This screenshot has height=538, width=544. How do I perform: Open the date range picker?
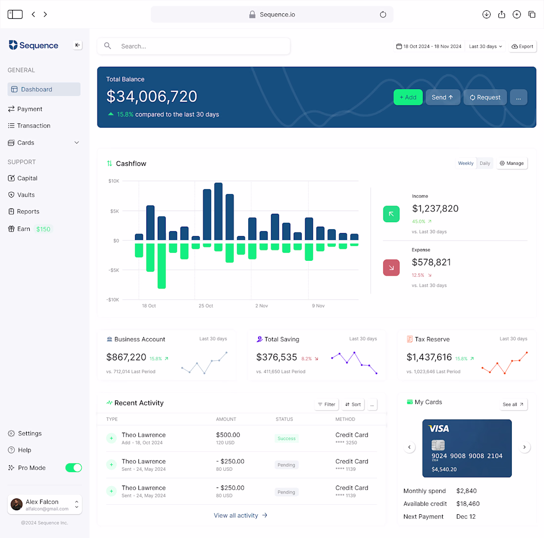[x=429, y=46]
